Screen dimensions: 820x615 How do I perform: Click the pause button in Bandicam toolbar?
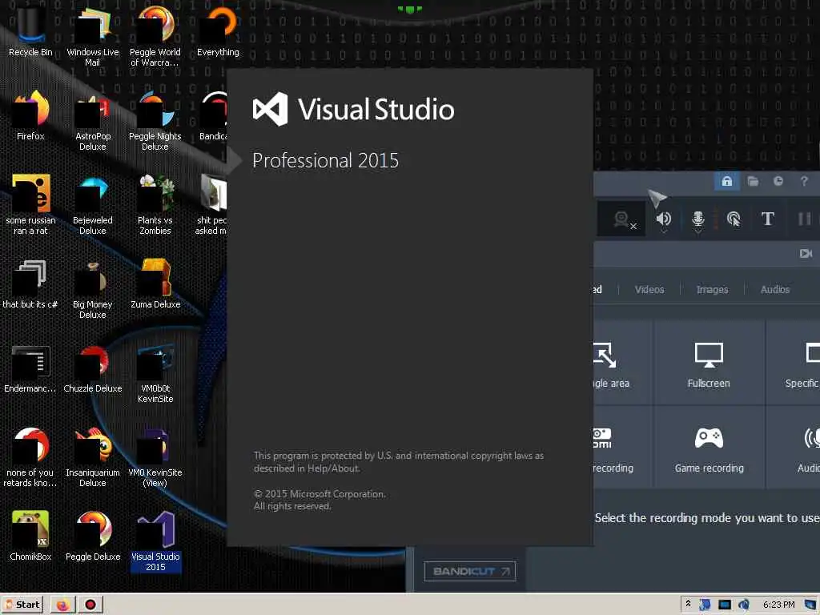[804, 219]
